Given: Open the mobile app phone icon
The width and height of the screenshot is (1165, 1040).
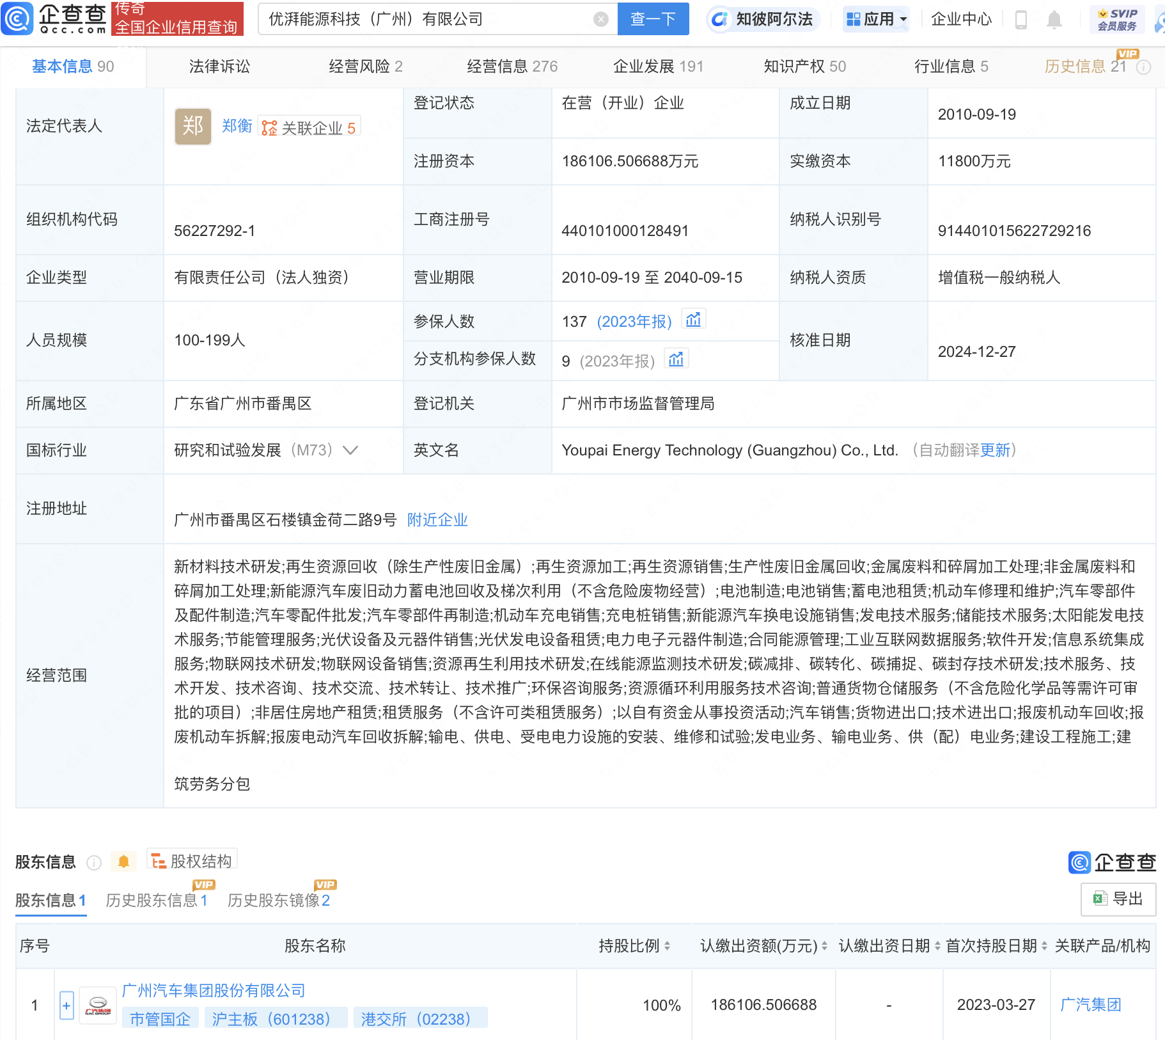Looking at the screenshot, I should point(1021,20).
